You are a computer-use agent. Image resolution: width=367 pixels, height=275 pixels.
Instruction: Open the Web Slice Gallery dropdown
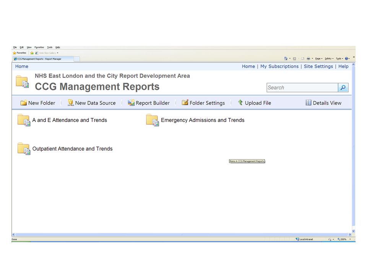pyautogui.click(x=58, y=53)
